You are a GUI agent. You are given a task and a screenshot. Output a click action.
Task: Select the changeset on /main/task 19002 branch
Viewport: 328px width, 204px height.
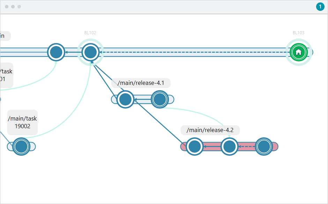pyautogui.click(x=21, y=147)
